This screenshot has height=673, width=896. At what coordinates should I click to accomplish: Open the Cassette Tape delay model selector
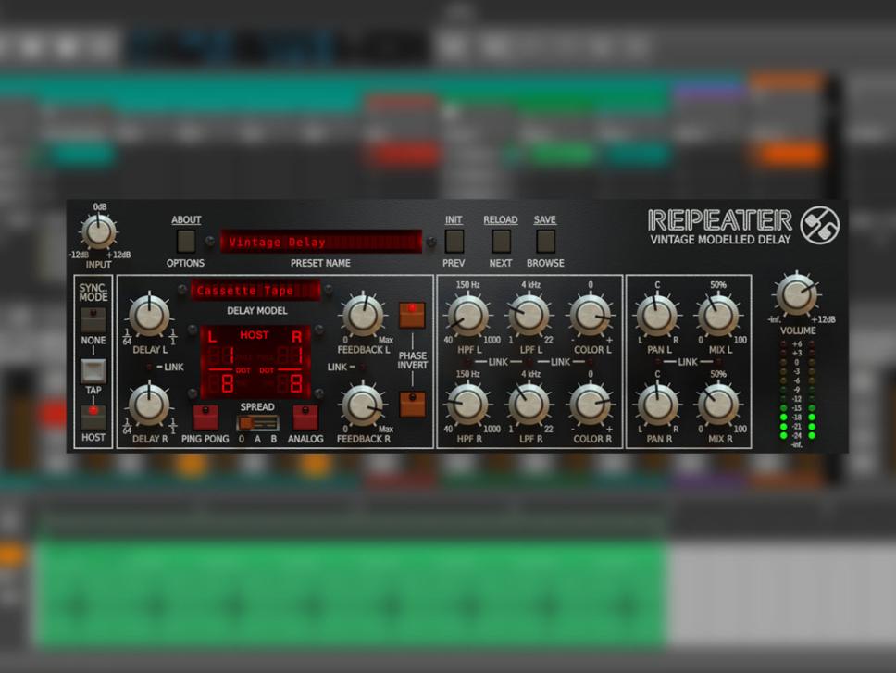(255, 291)
